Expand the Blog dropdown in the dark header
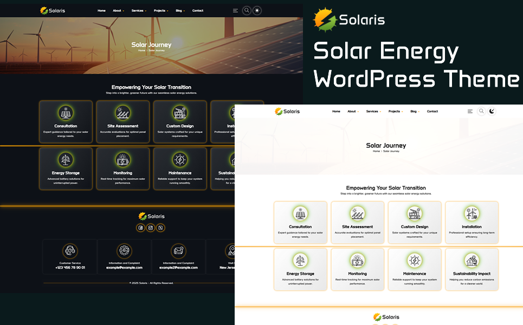 tap(179, 11)
